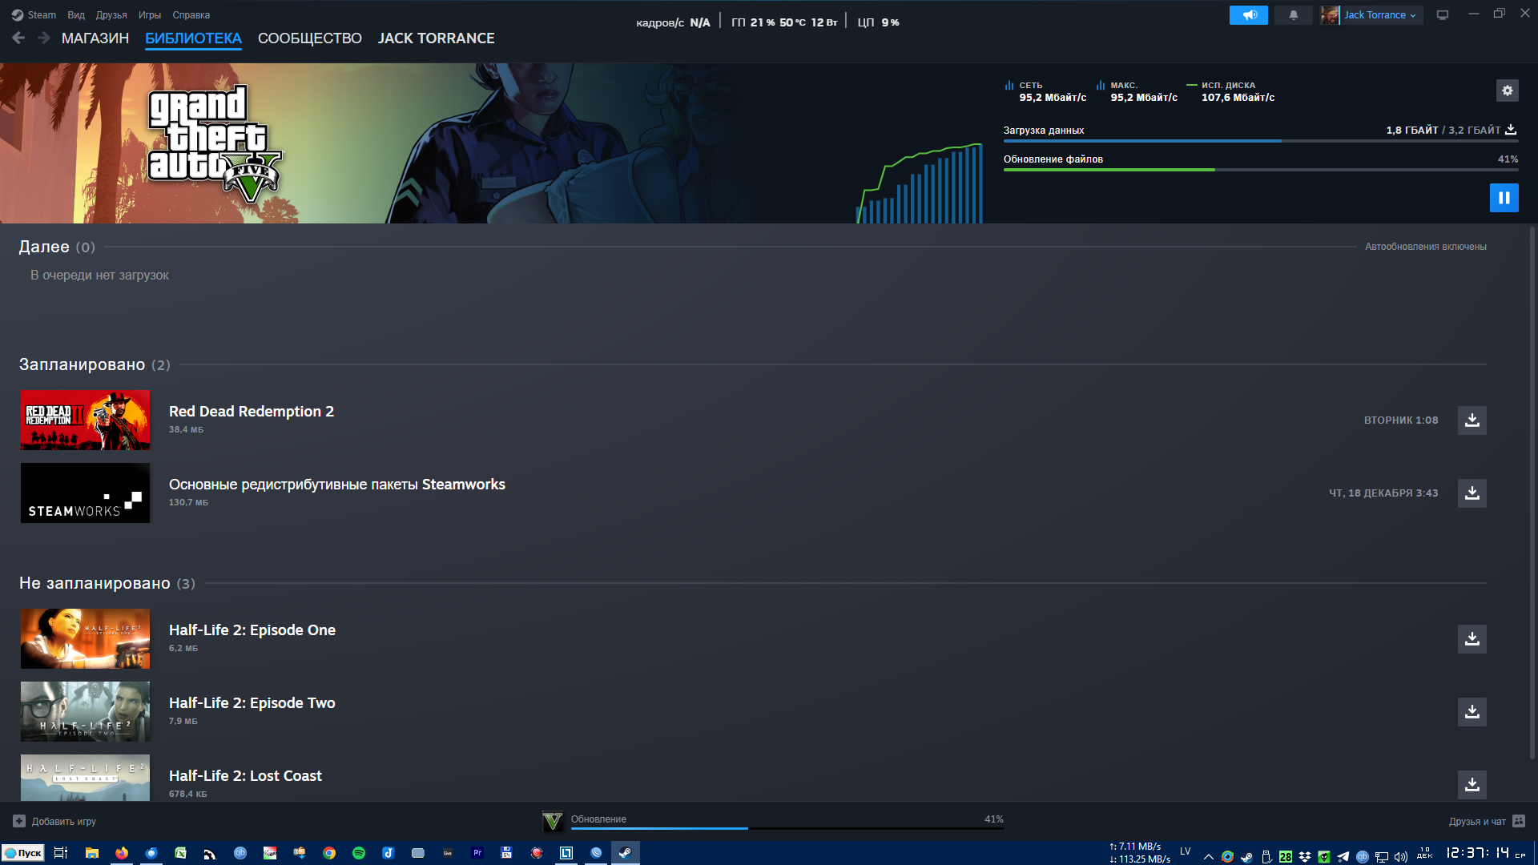Click Добавить игру button
1538x865 pixels.
tap(54, 821)
